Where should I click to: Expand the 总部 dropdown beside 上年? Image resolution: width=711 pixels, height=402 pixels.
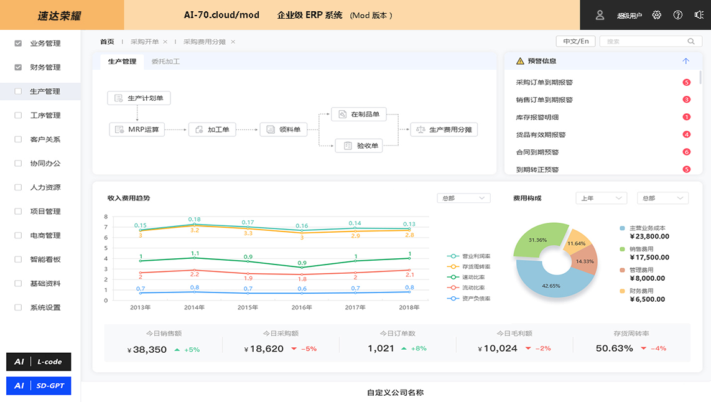pos(662,198)
